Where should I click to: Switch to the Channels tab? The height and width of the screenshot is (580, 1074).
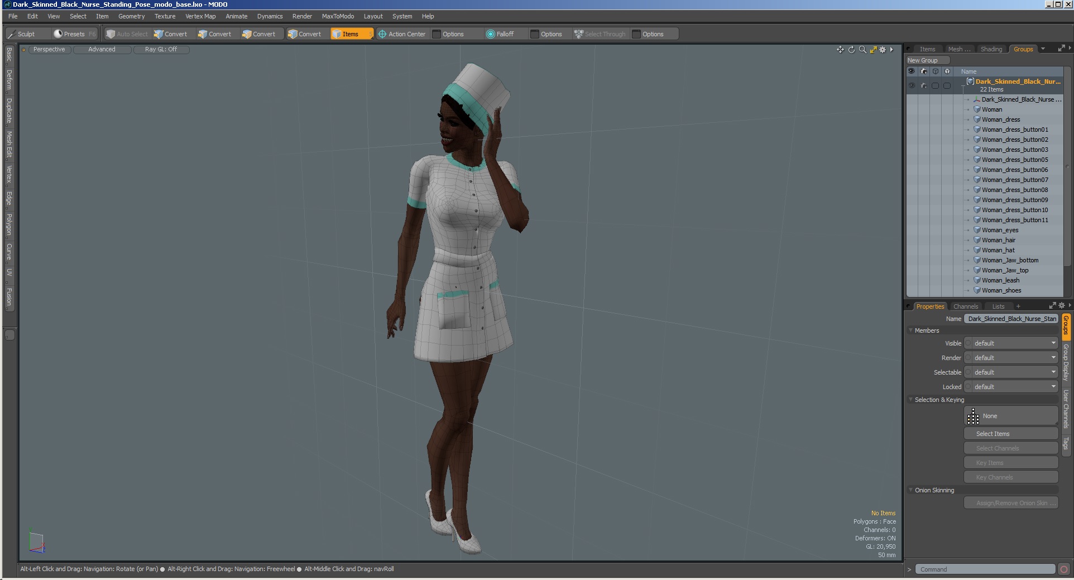coord(966,306)
